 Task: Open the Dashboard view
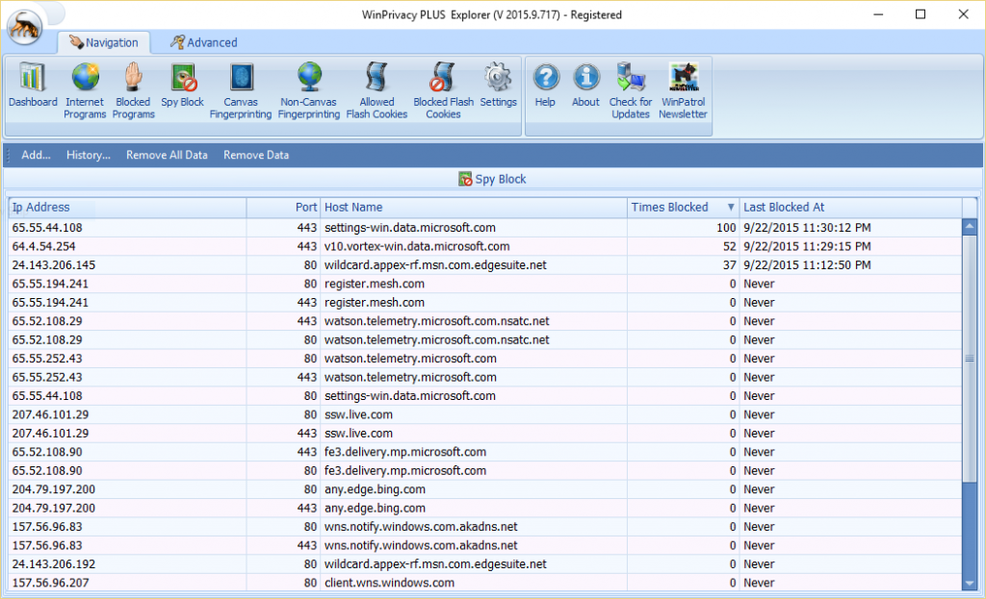click(x=33, y=86)
